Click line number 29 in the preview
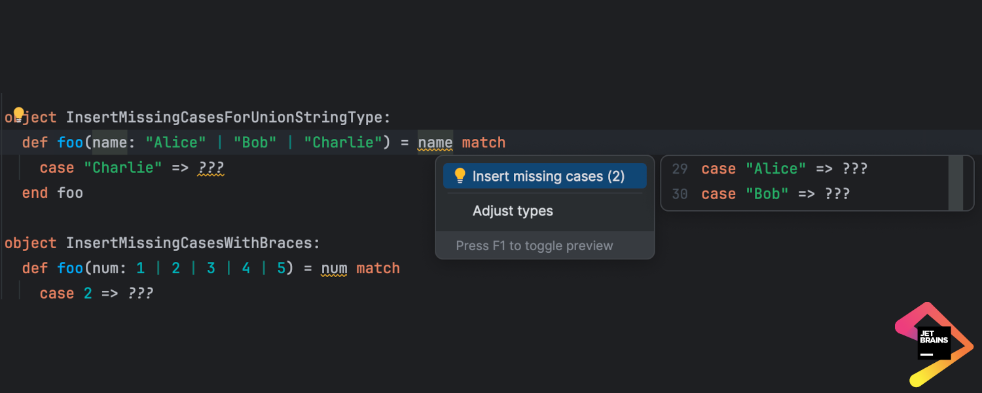This screenshot has height=393, width=982. [680, 169]
